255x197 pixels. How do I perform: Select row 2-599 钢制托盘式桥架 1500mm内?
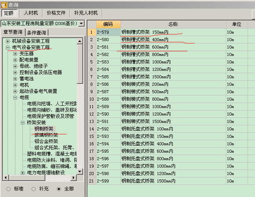tap(171, 181)
